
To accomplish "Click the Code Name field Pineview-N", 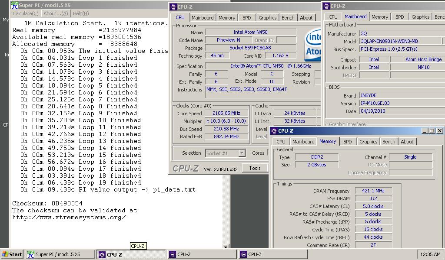I will [229, 40].
